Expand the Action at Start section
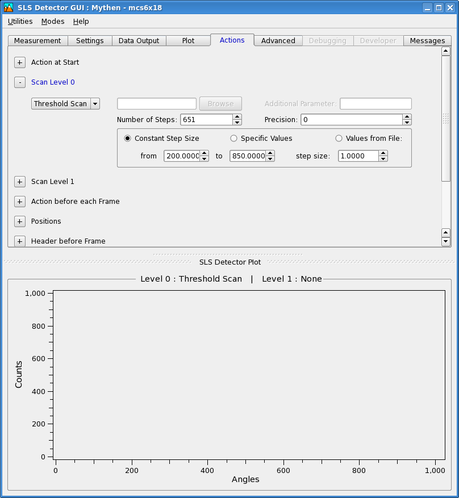 point(20,62)
